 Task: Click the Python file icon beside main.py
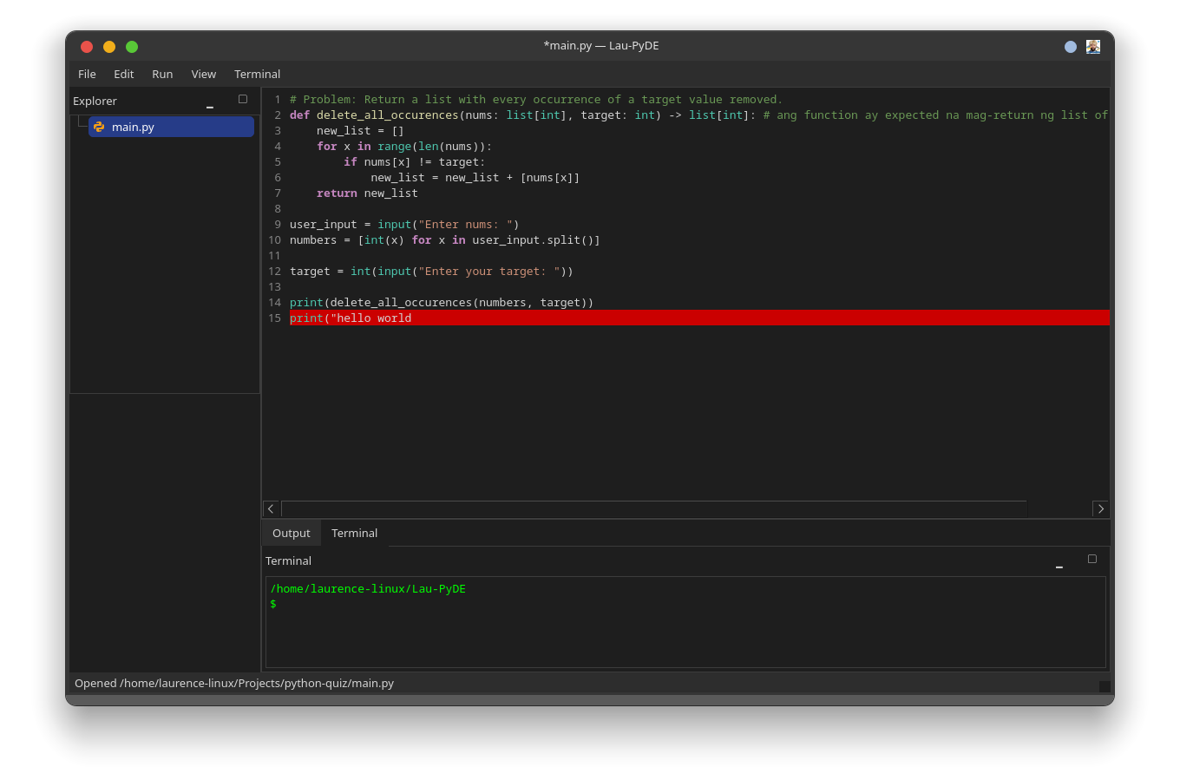tap(99, 127)
